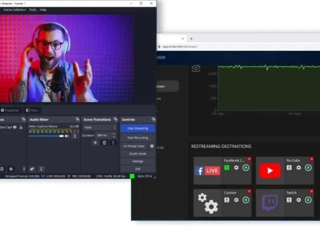Click Start Recording in OBS
This screenshot has height=240, width=320.
click(138, 138)
